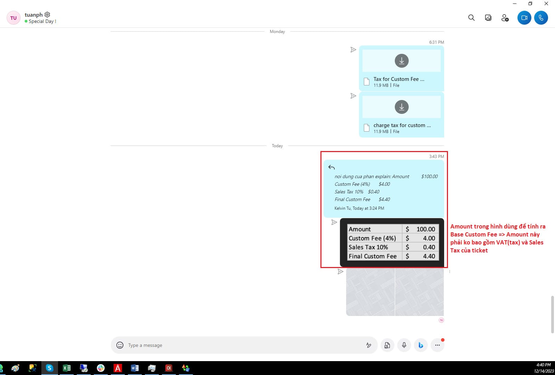The image size is (555, 375).
Task: Click the add files and media button
Action: [x=387, y=345]
